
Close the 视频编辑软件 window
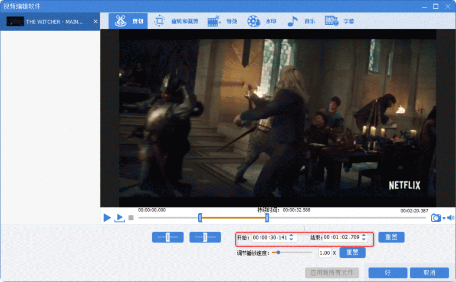(x=448, y=7)
